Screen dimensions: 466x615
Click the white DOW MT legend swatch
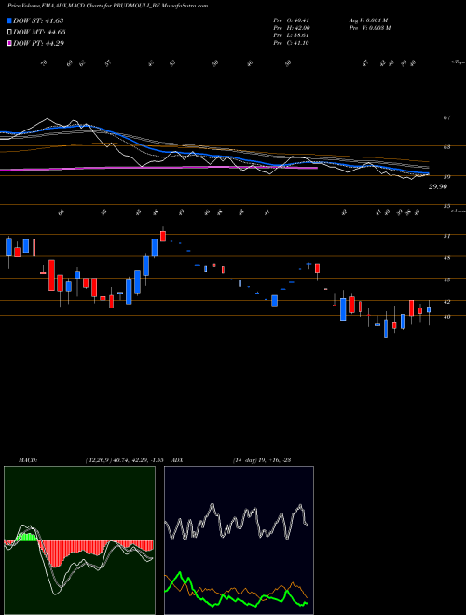pyautogui.click(x=10, y=33)
